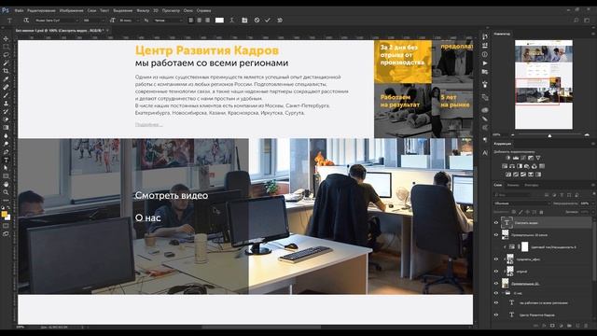The width and height of the screenshot is (597, 336).
Task: Select the Horizontal Type tool
Action: (6, 160)
